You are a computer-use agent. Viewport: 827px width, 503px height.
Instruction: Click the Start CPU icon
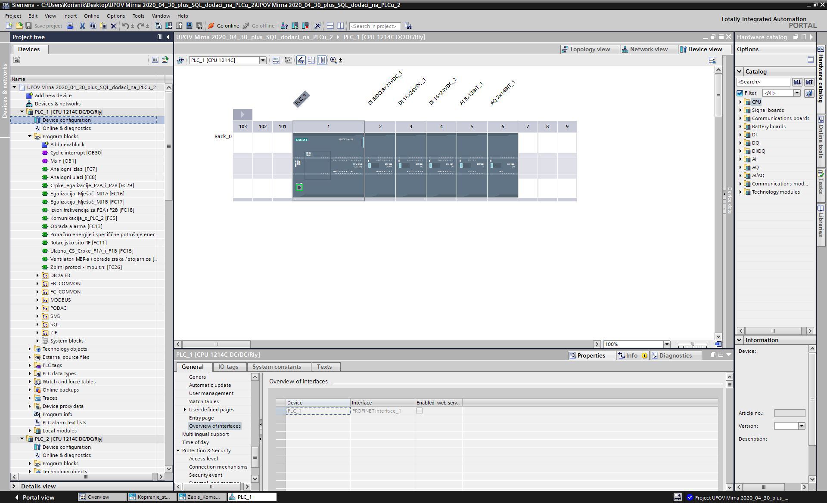[x=295, y=26]
